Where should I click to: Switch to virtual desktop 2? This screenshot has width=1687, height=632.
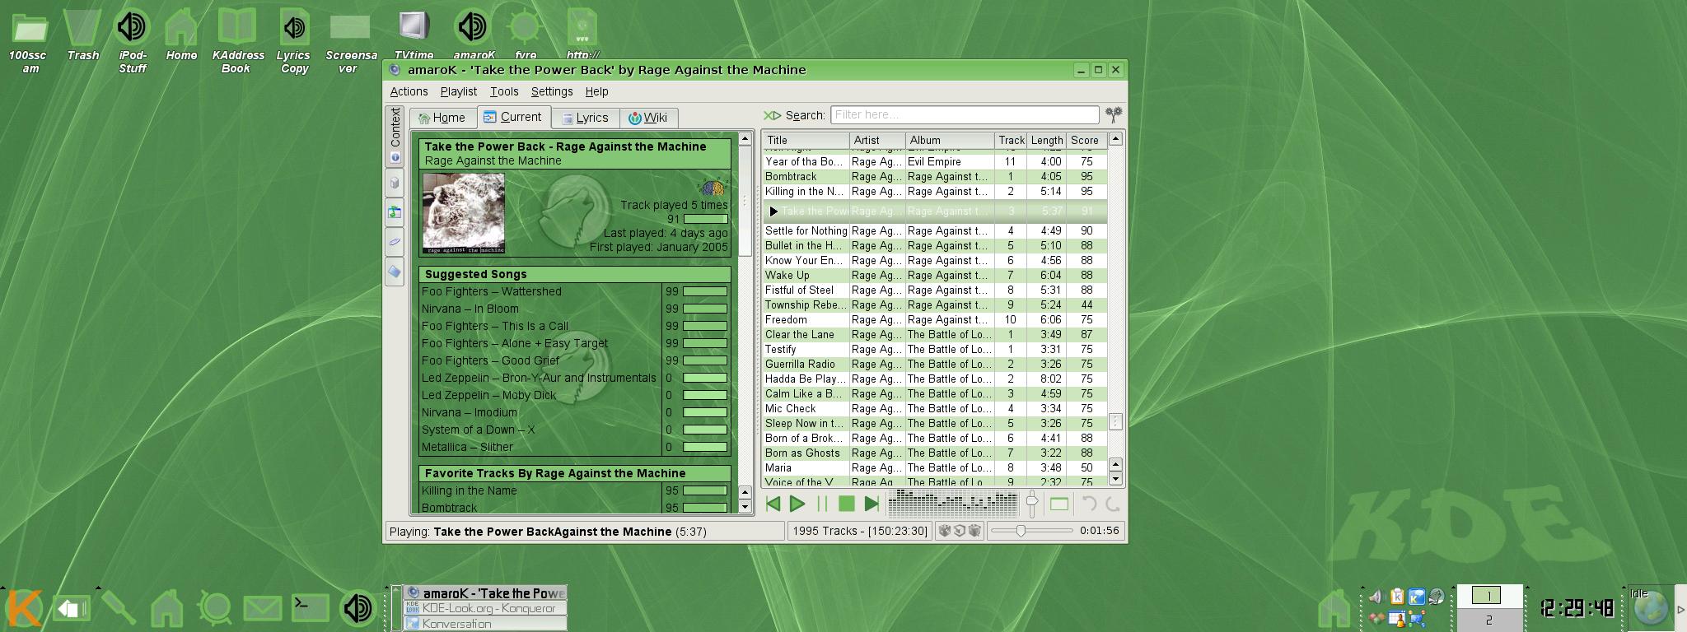pyautogui.click(x=1488, y=620)
